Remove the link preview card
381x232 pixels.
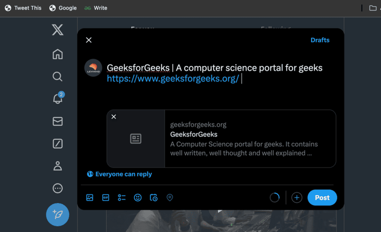click(114, 117)
